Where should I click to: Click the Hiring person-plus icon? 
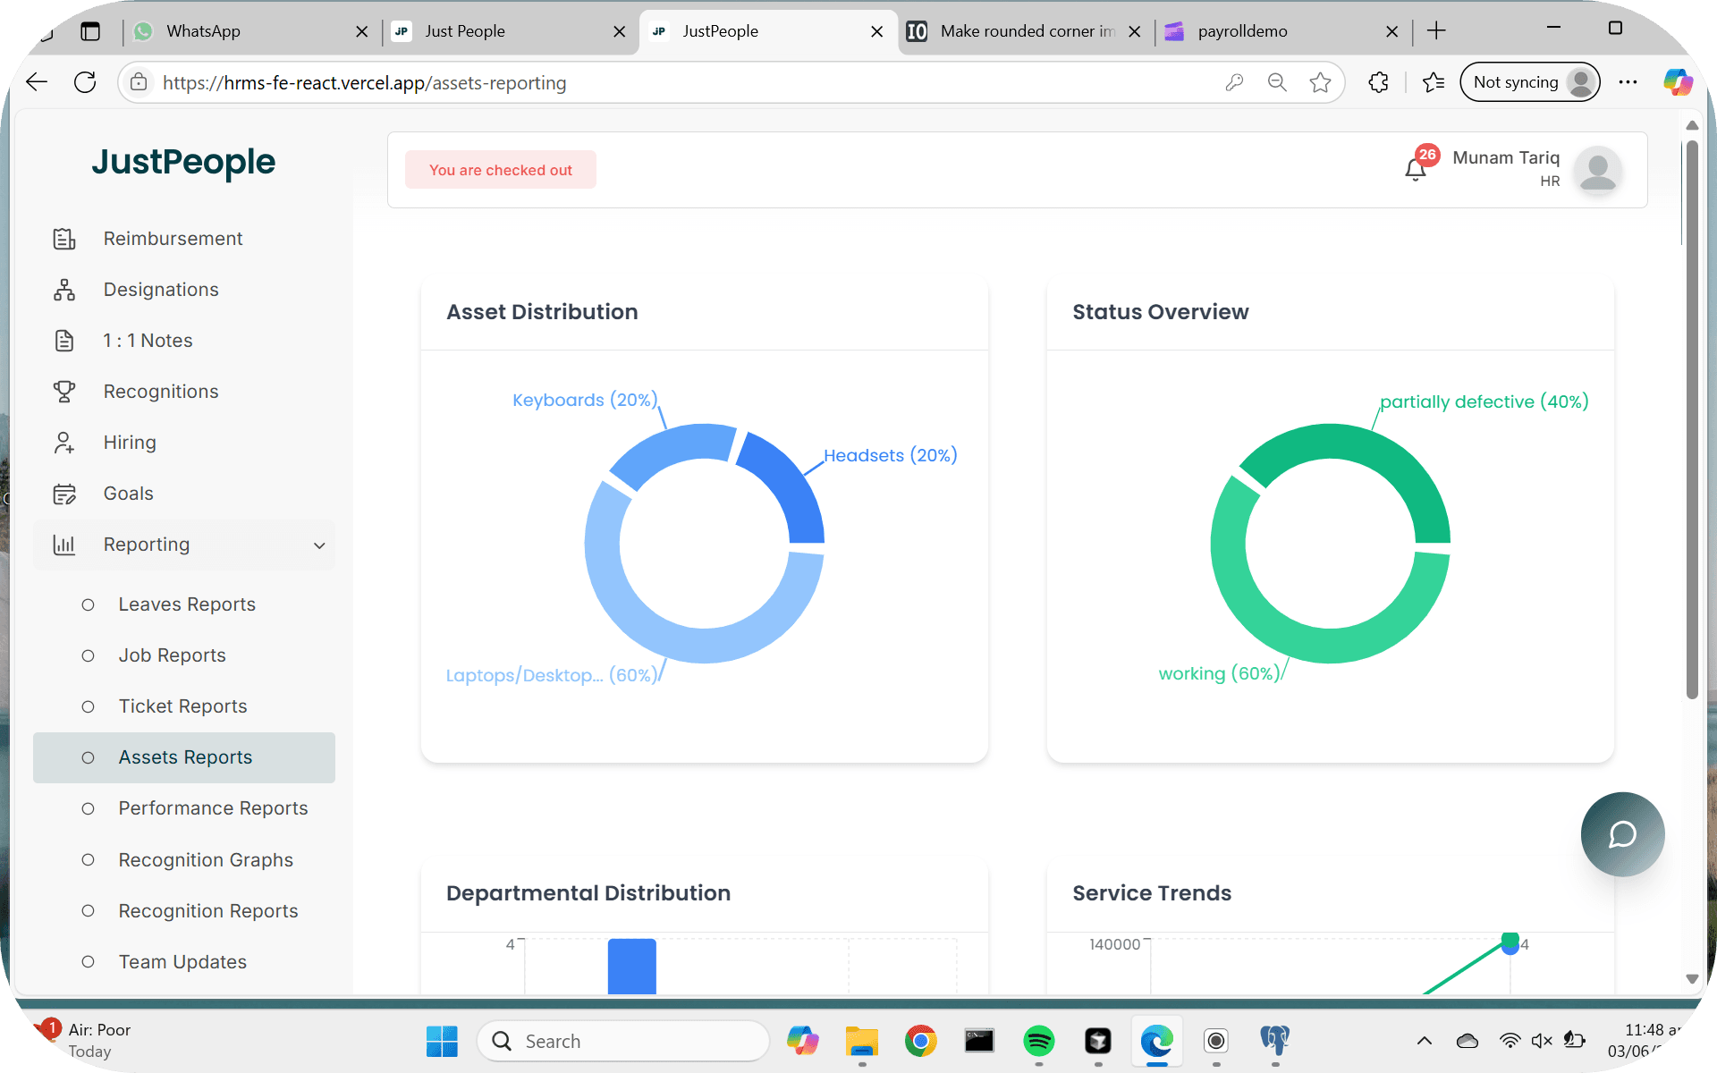coord(64,443)
